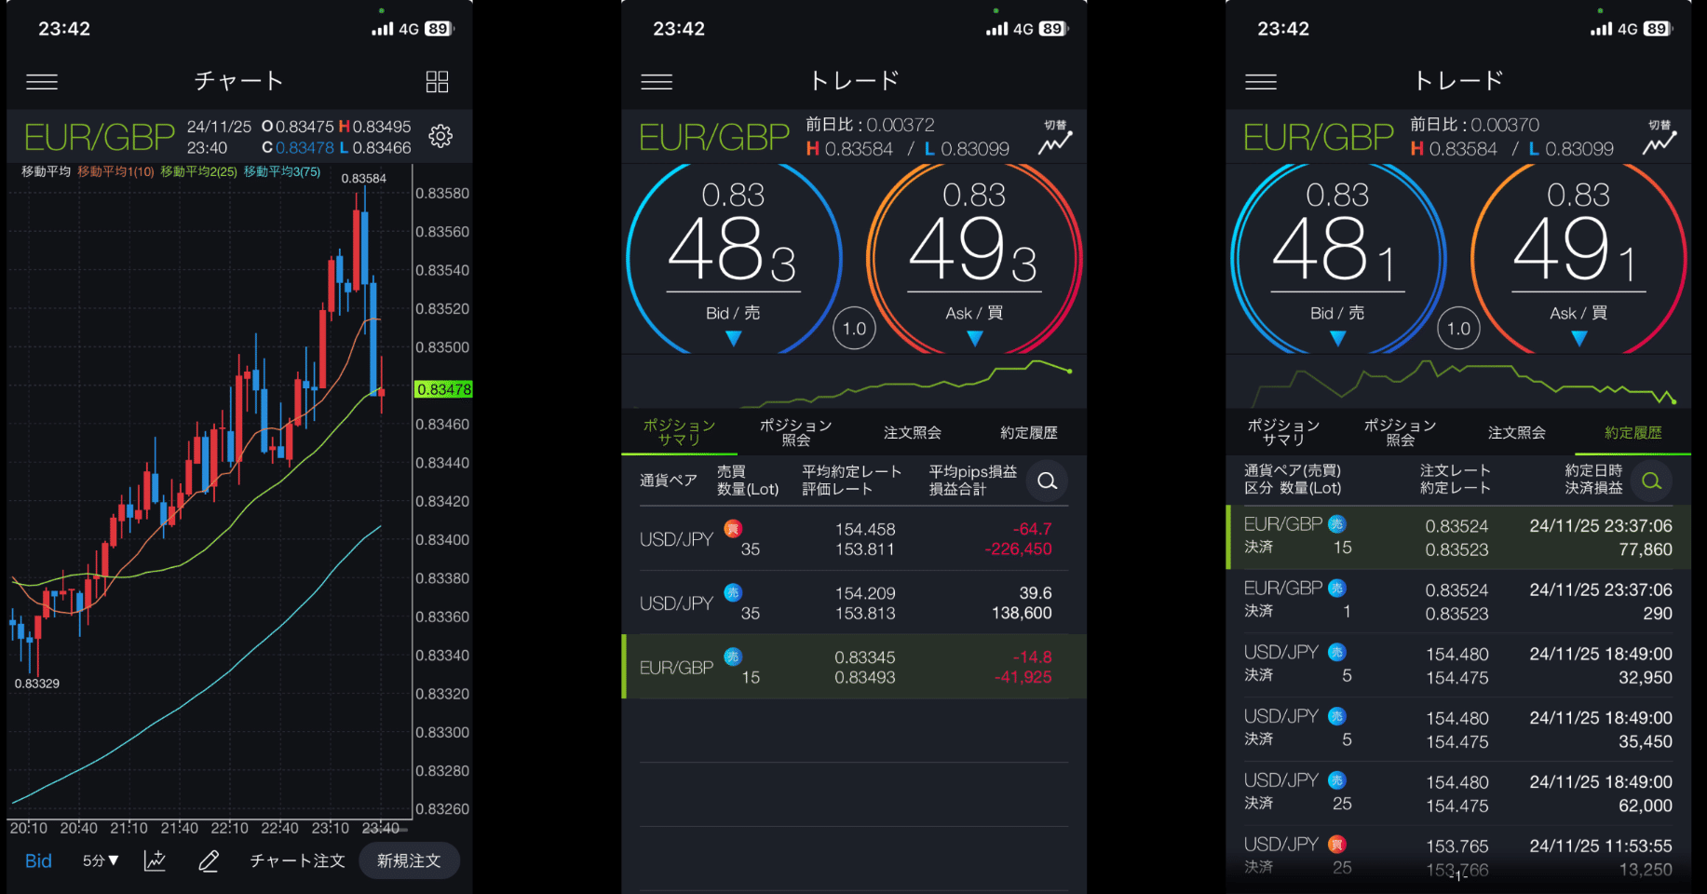Switch to the ポジション照会 tab

[795, 432]
